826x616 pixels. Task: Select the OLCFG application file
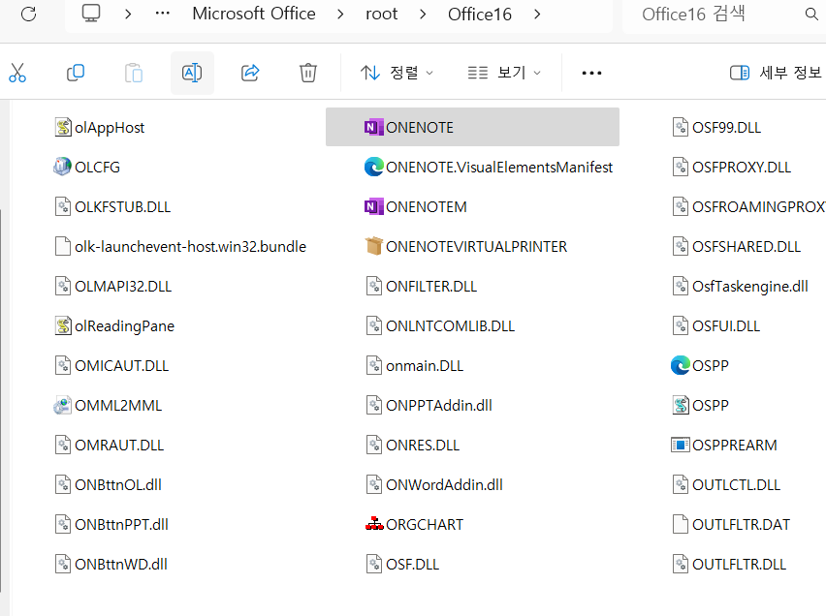click(87, 167)
